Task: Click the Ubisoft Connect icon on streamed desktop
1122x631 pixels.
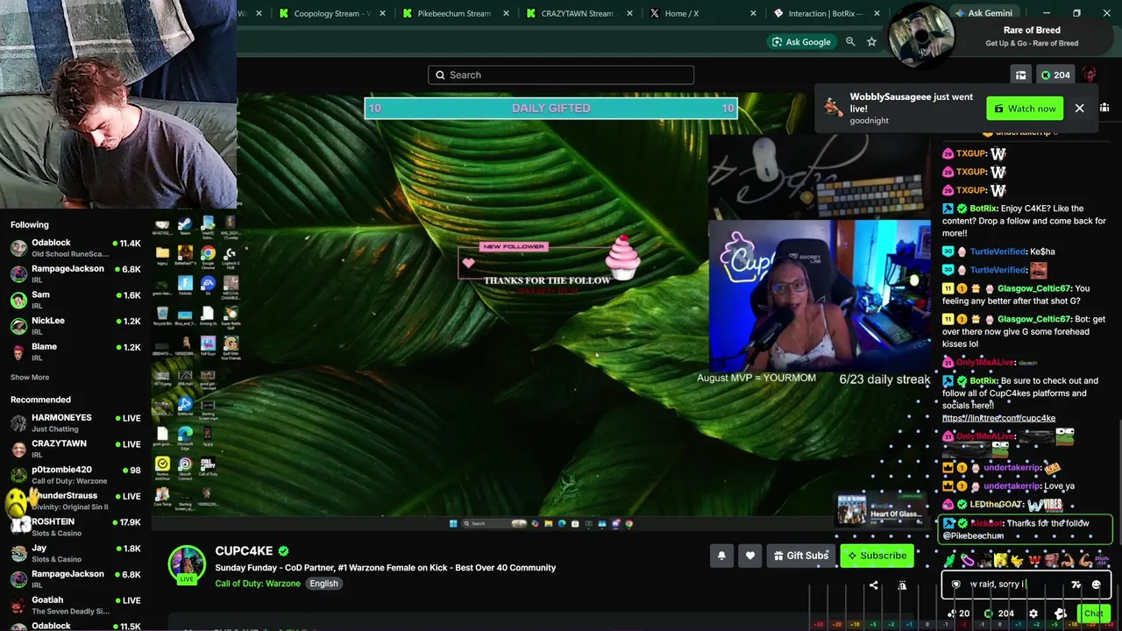Action: 185,464
